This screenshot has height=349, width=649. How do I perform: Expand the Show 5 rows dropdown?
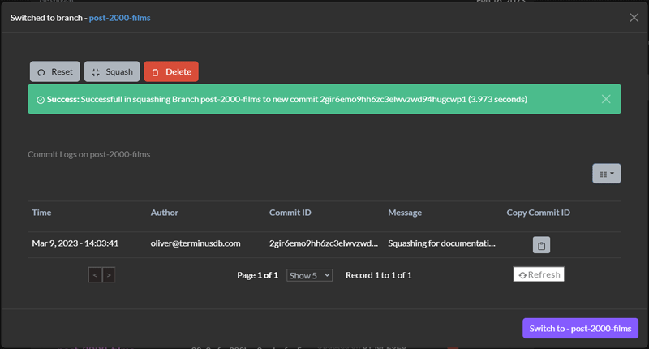coord(309,275)
